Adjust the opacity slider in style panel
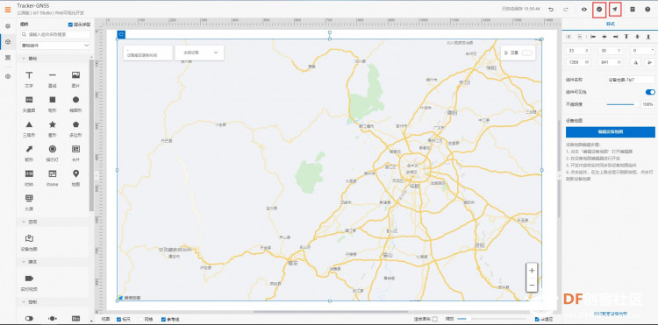This screenshot has height=325, width=658. point(622,104)
